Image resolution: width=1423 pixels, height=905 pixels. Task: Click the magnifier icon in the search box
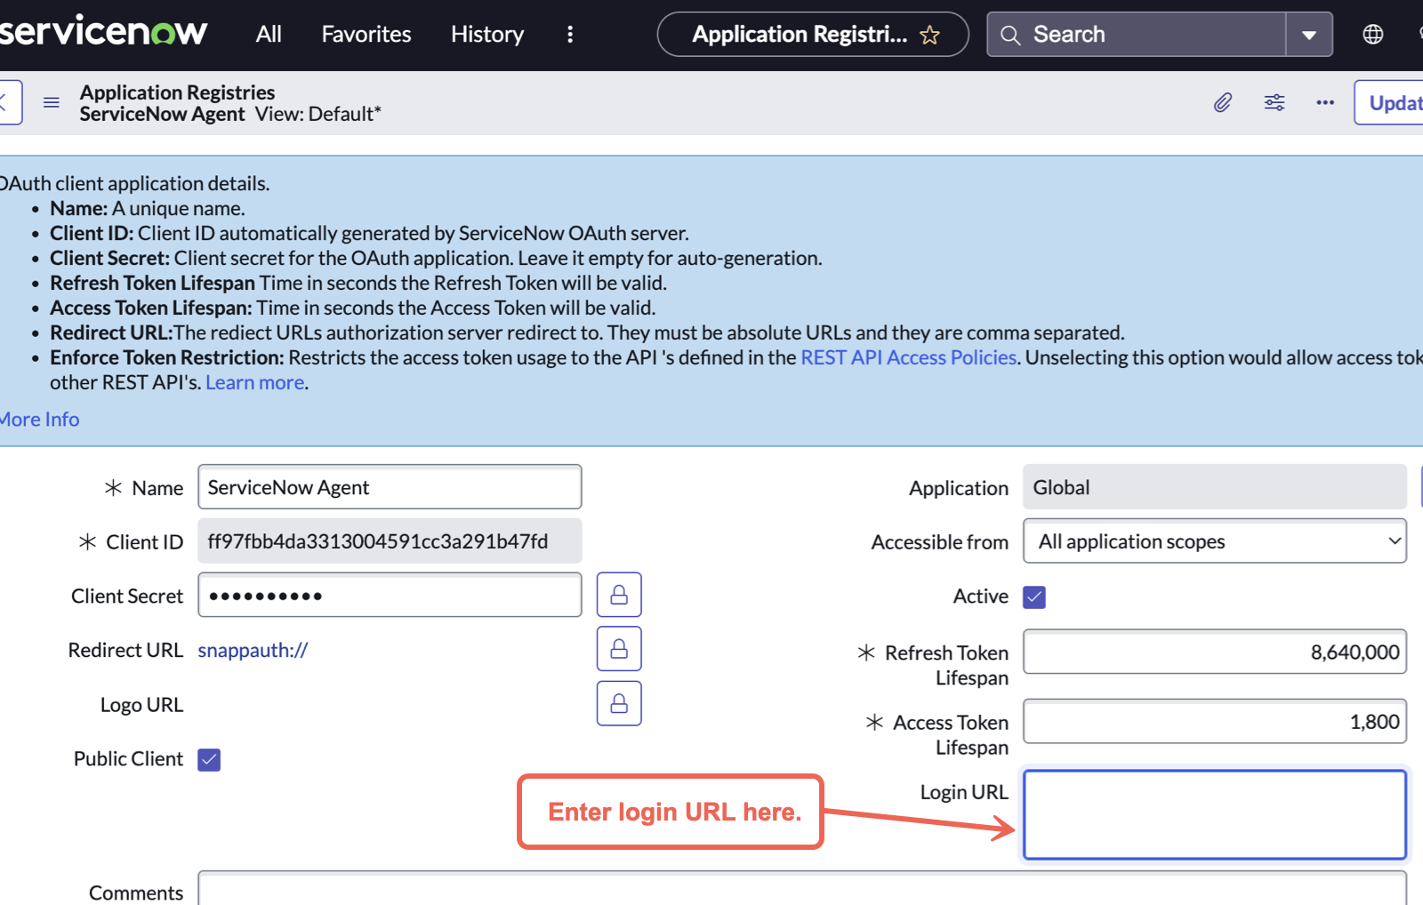point(1010,35)
